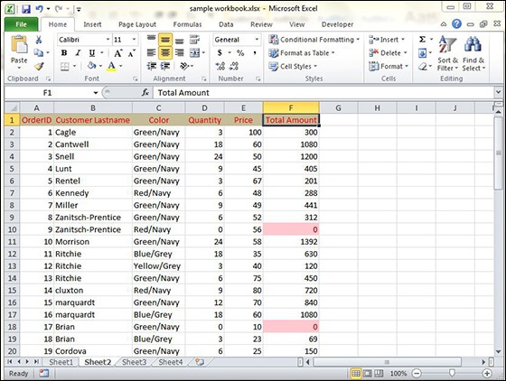506x381 pixels.
Task: Switch to Normal view in status bar
Action: [x=356, y=373]
